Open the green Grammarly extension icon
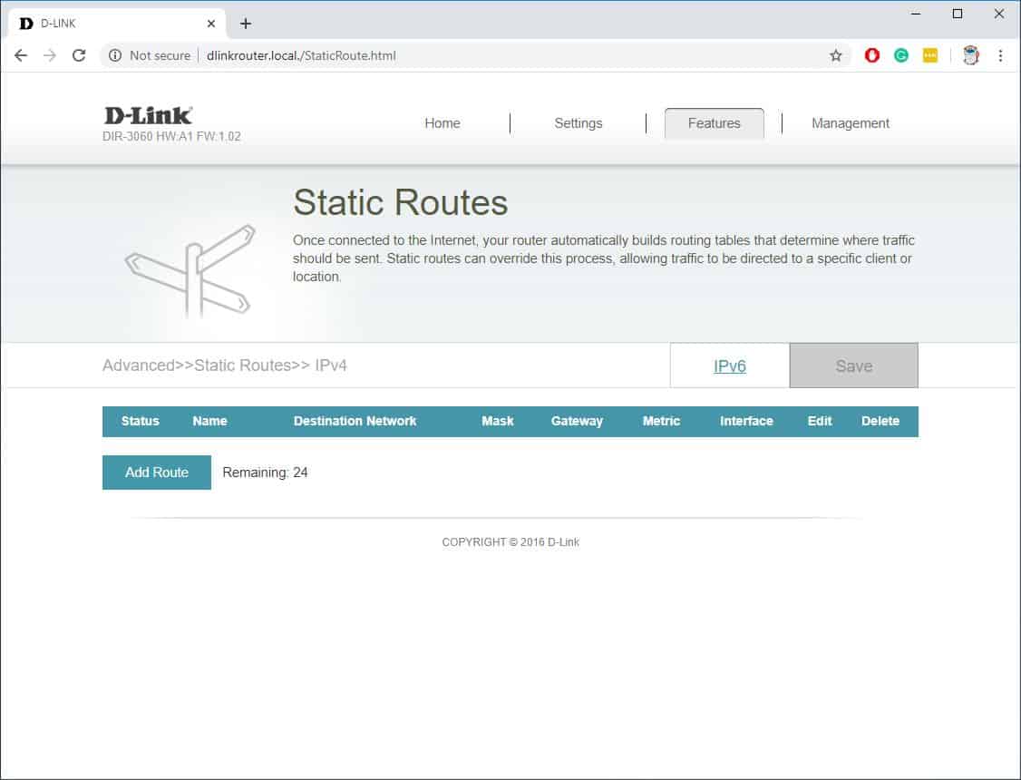This screenshot has width=1021, height=780. click(x=901, y=55)
